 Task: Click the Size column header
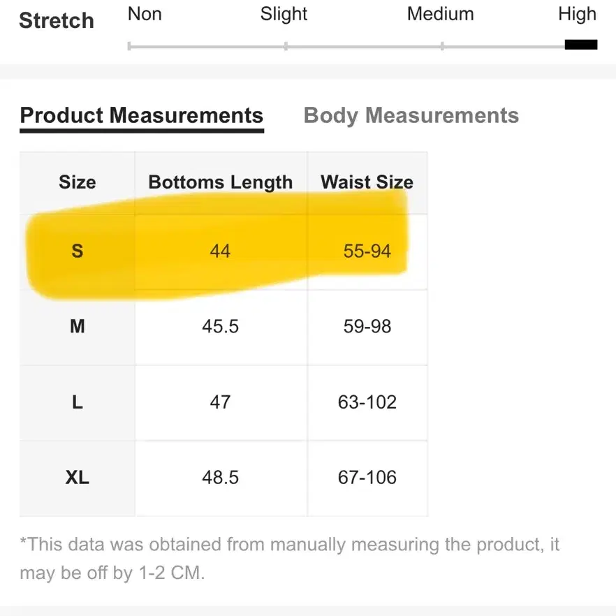tap(78, 182)
